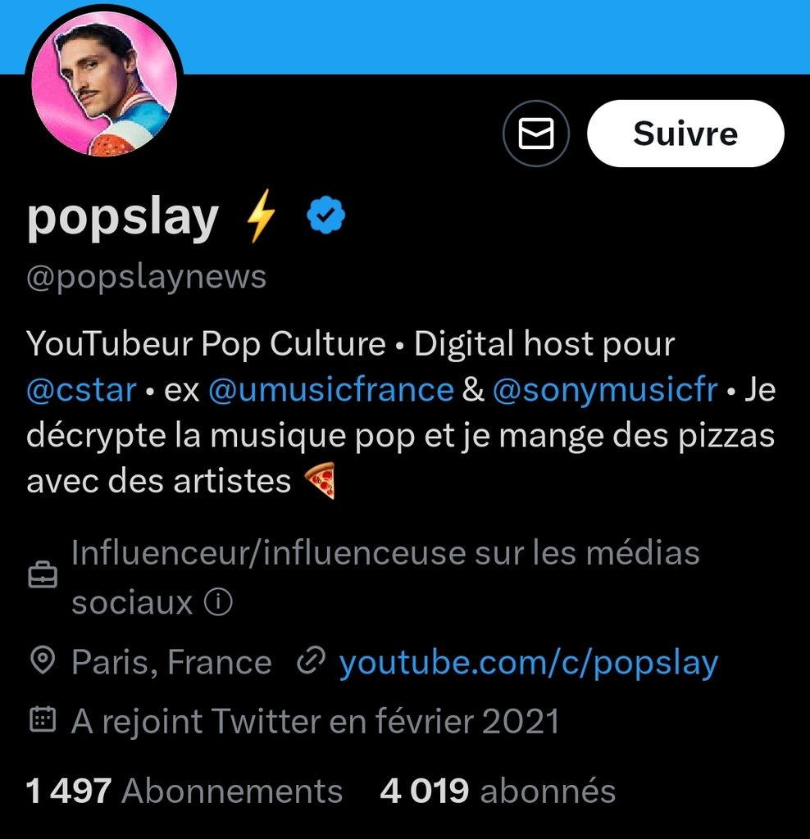Open the @cstar mention link
This screenshot has height=839, width=810.
tap(81, 389)
